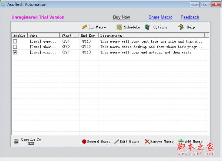Click description 'This macro will copy text'
Image resolution: width=222 pixels, height=161 pixels.
[x=151, y=41]
